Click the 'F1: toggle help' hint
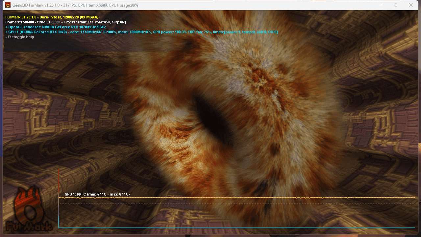Viewport: 421px width, 237px height. tap(20, 37)
